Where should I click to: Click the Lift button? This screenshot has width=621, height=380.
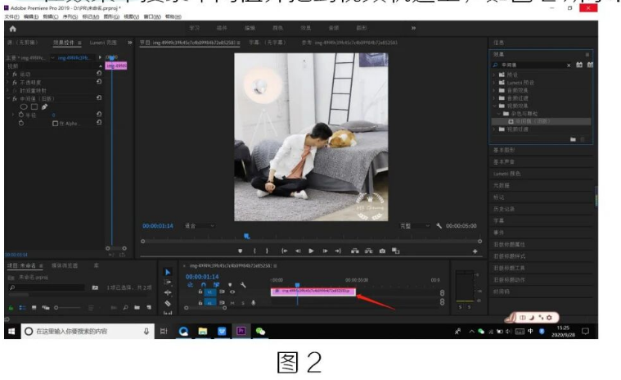point(355,251)
